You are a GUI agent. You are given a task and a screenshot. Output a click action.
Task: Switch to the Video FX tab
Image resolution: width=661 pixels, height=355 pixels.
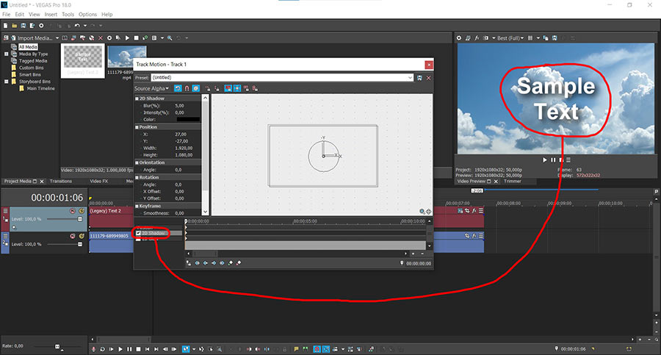pyautogui.click(x=99, y=181)
